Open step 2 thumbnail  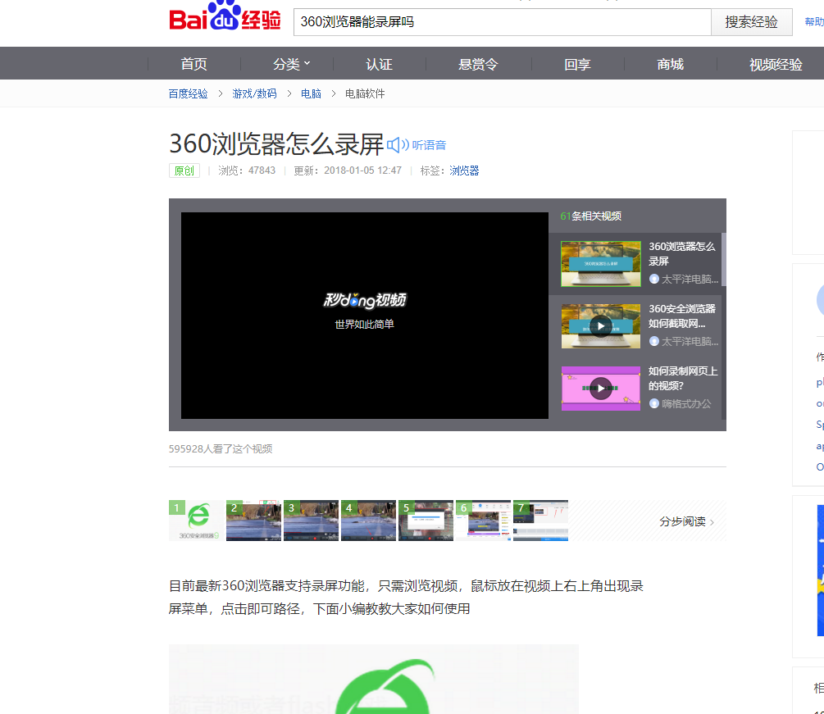[x=254, y=521]
